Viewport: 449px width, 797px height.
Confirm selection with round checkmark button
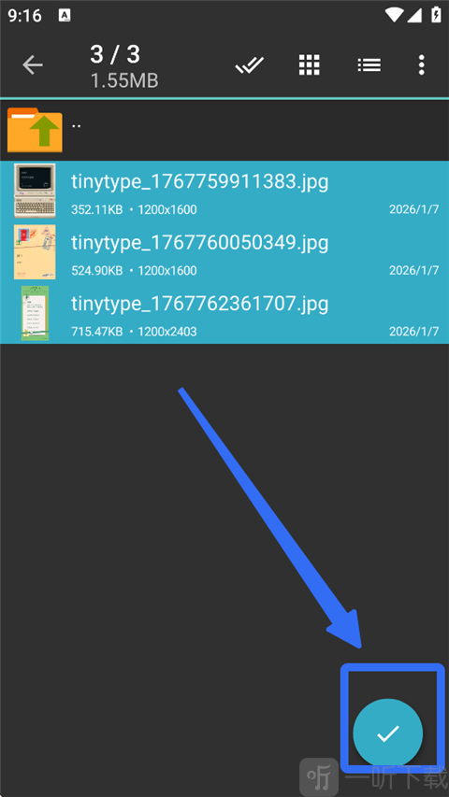(x=388, y=733)
